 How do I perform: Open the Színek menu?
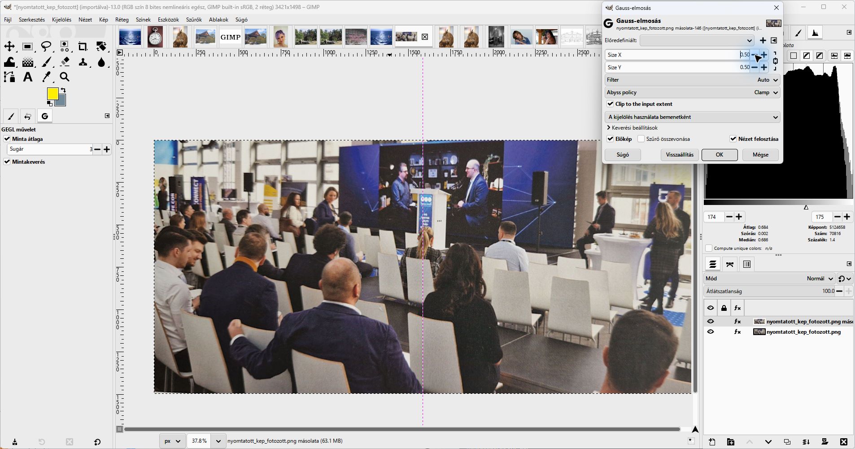click(143, 20)
